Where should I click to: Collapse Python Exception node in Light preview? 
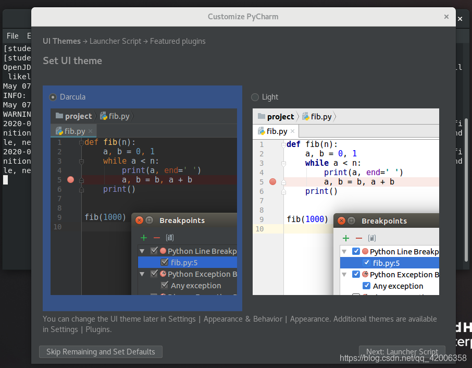[344, 275]
